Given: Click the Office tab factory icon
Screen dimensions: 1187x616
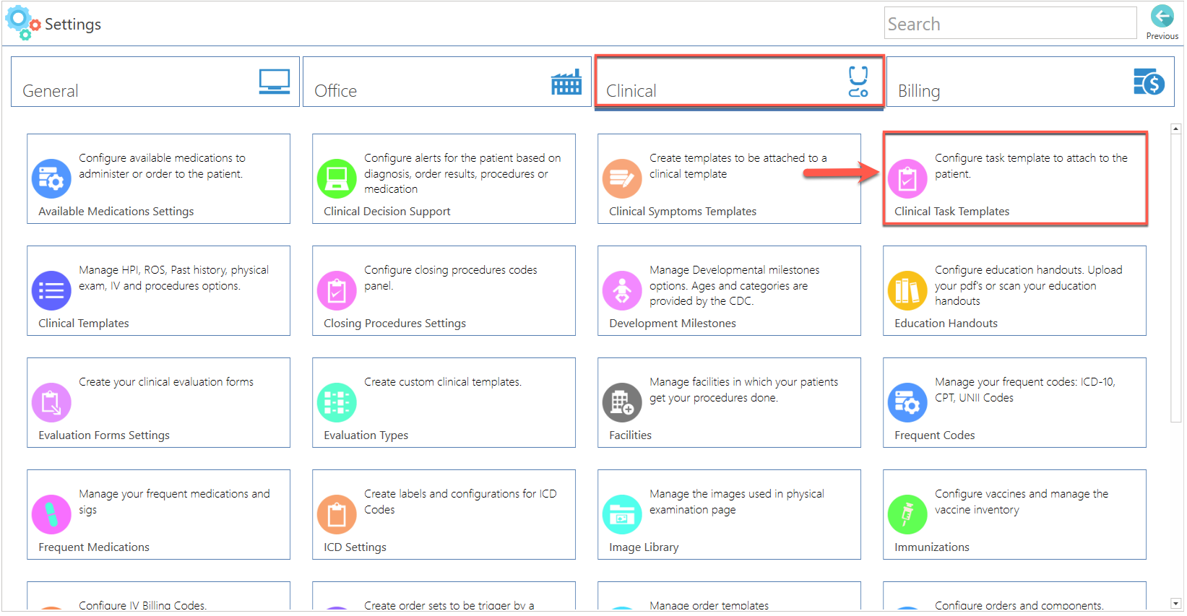Looking at the screenshot, I should 566,82.
